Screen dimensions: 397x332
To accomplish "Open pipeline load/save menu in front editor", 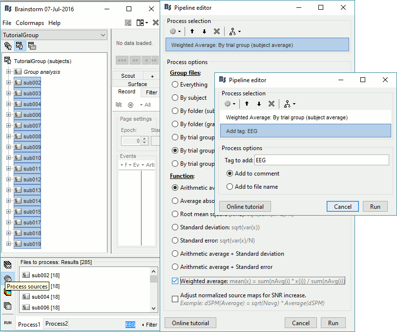I will click(x=290, y=104).
